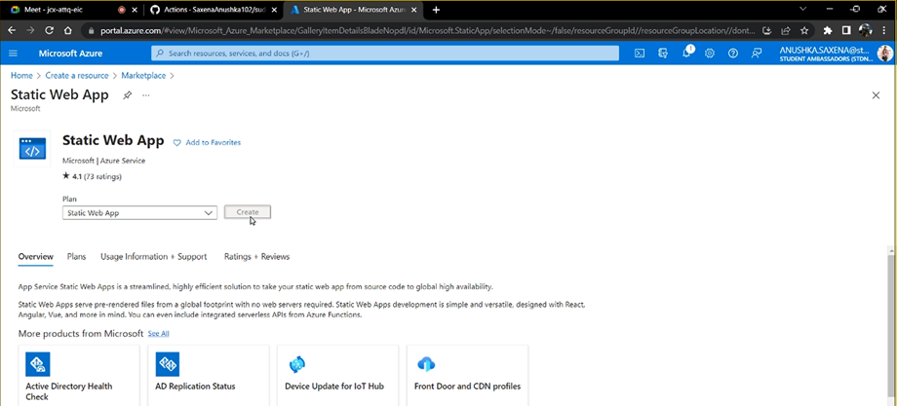Viewport: 897px width, 406px height.
Task: Close the GitHub Actions browser tab
Action: (274, 10)
